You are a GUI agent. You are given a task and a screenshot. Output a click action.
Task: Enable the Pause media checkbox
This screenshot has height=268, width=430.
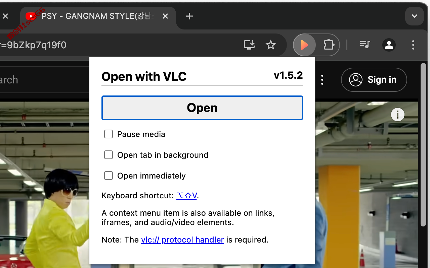(x=108, y=134)
